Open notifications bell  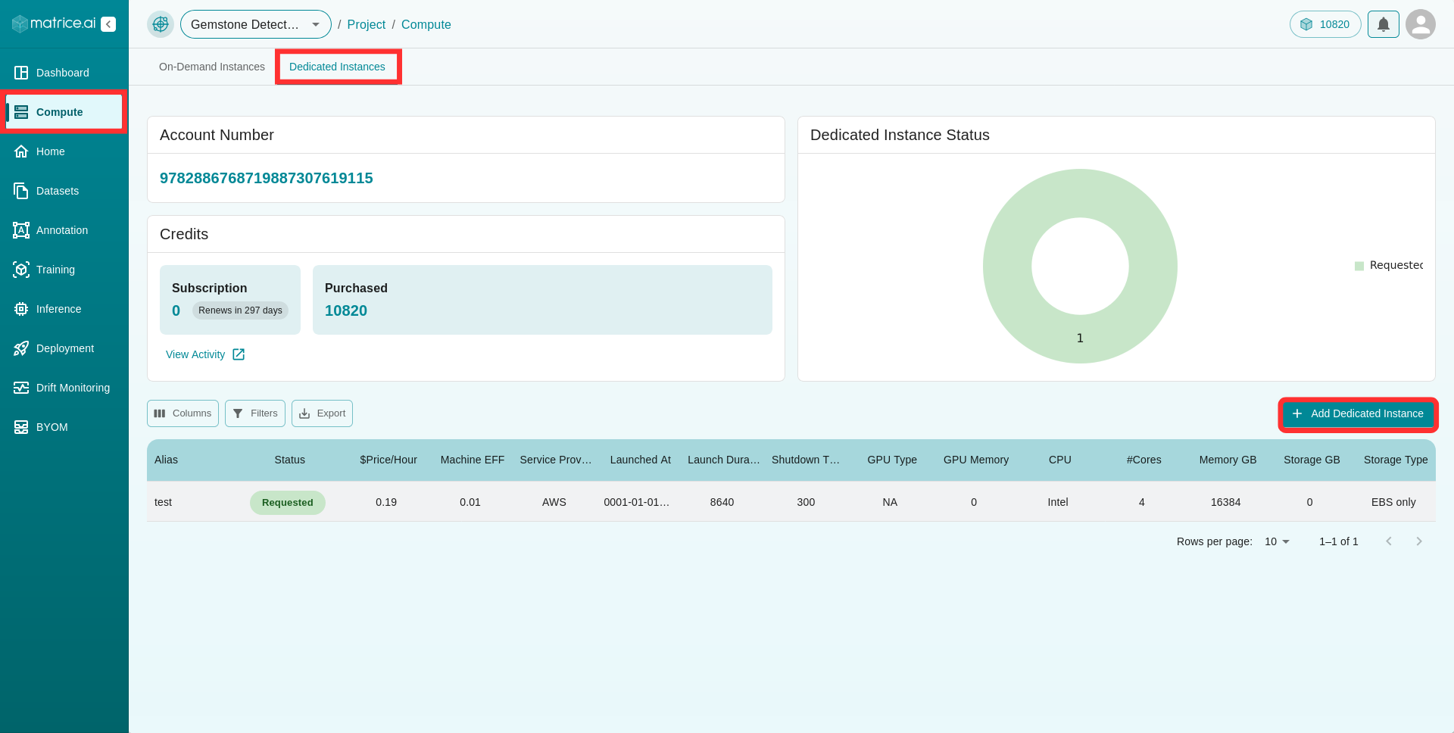1384,24
